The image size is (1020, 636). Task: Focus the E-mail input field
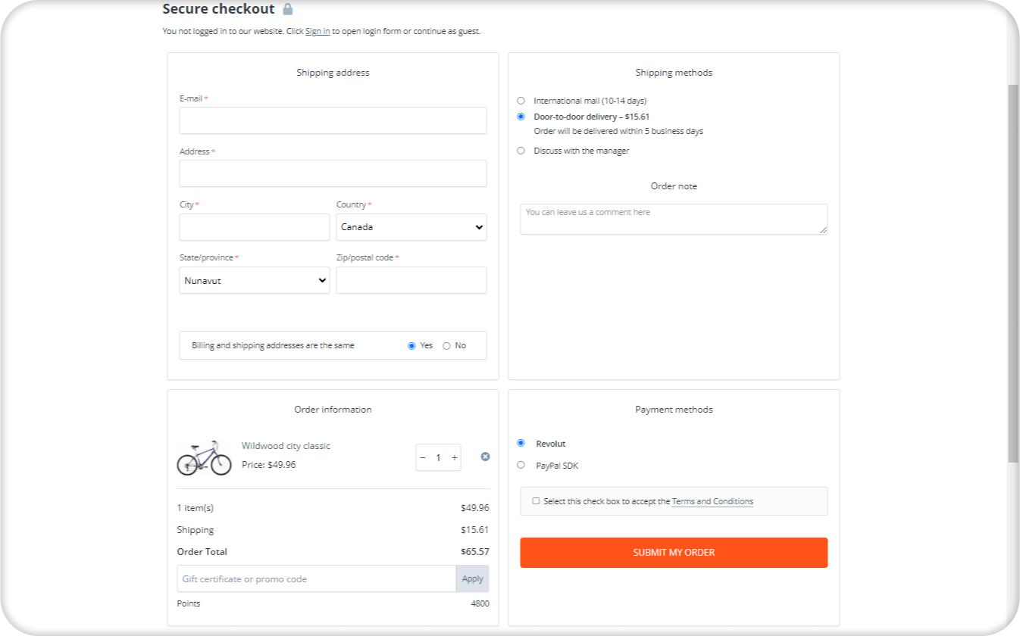[333, 120]
